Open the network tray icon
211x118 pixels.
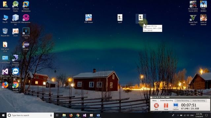click(185, 115)
